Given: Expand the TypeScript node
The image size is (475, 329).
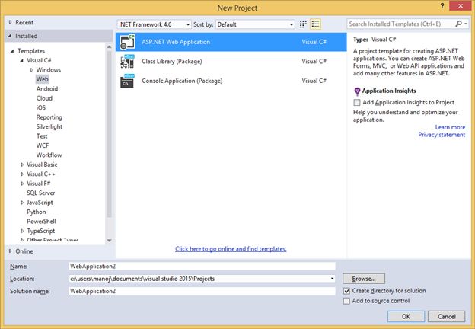Looking at the screenshot, I should coord(22,232).
